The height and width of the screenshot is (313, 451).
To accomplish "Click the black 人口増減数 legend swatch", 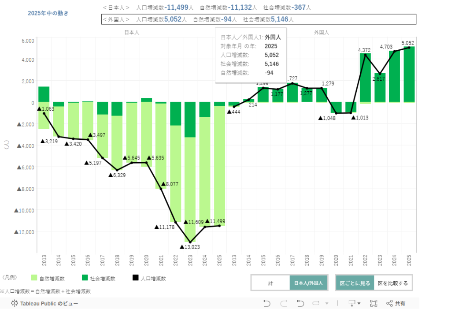I will (135, 278).
